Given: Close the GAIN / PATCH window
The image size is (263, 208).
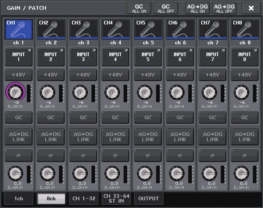Looking at the screenshot, I should tap(251, 8).
